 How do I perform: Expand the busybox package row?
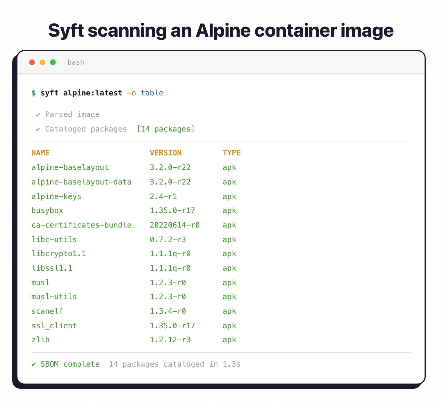pyautogui.click(x=47, y=210)
